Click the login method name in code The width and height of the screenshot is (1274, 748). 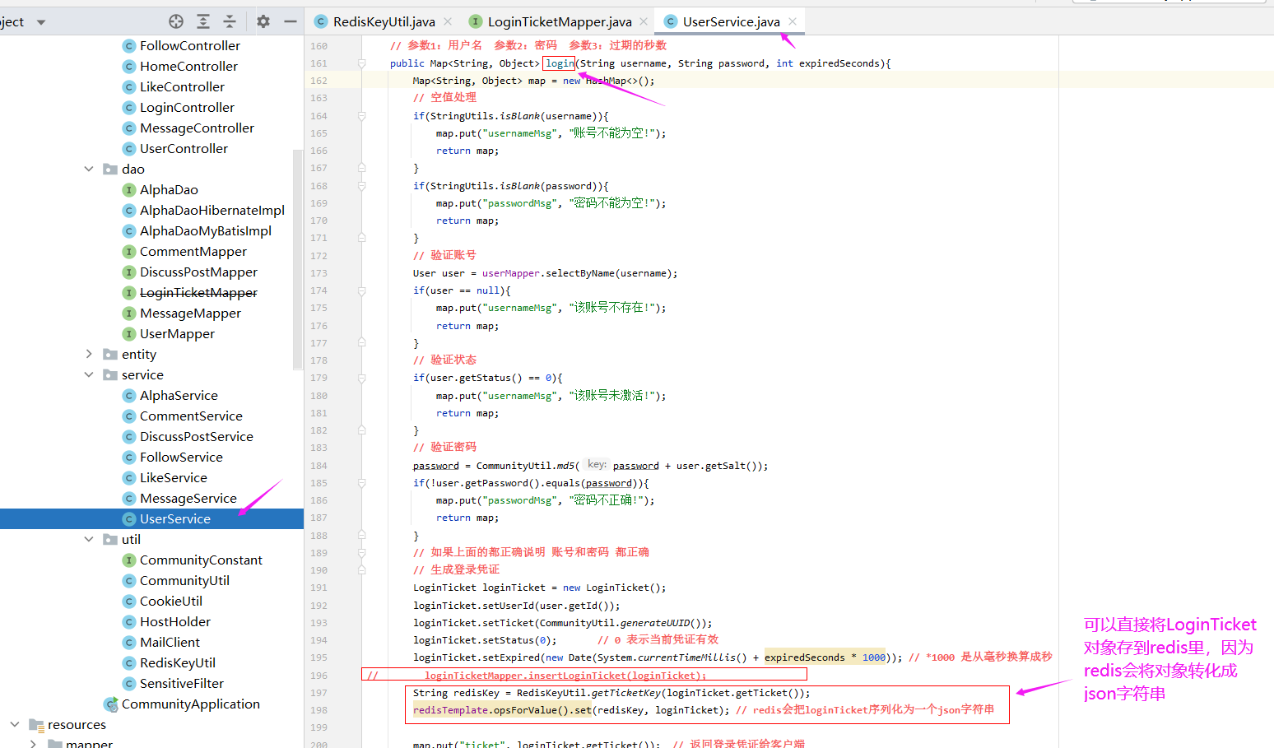click(x=560, y=63)
